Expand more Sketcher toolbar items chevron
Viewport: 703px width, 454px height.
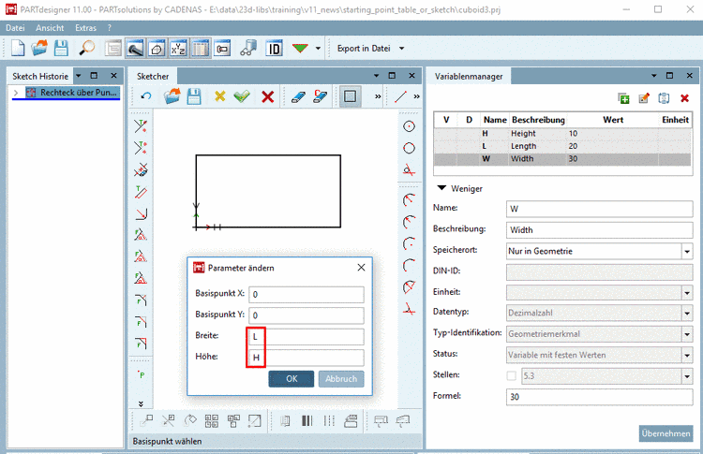click(378, 96)
